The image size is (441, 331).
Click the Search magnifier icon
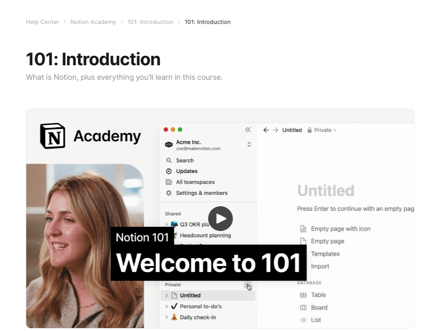click(x=169, y=160)
